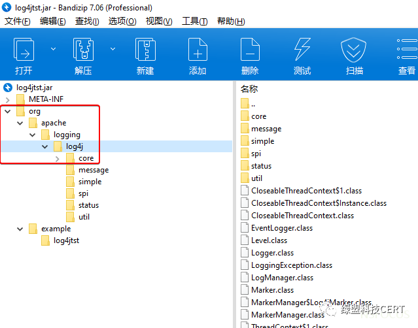Viewport: 418px width, 328px height.
Task: Click the Add (添加) files icon
Action: [x=198, y=51]
